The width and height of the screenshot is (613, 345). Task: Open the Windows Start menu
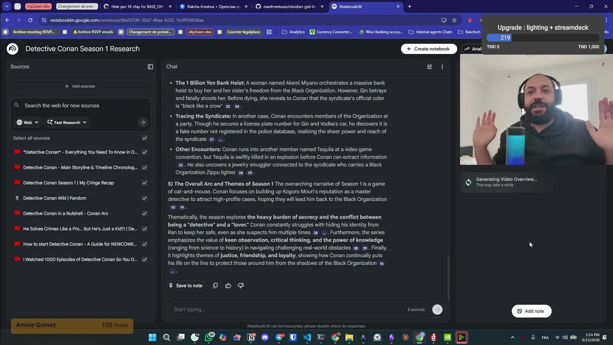152,337
